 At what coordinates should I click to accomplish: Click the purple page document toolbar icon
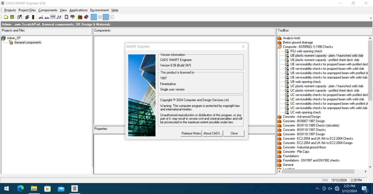66,17
